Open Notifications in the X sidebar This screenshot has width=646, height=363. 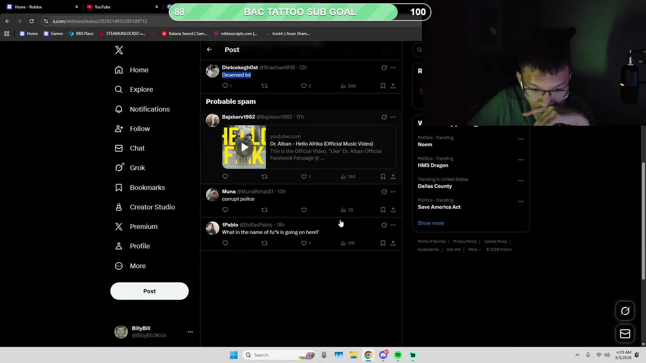click(x=142, y=109)
